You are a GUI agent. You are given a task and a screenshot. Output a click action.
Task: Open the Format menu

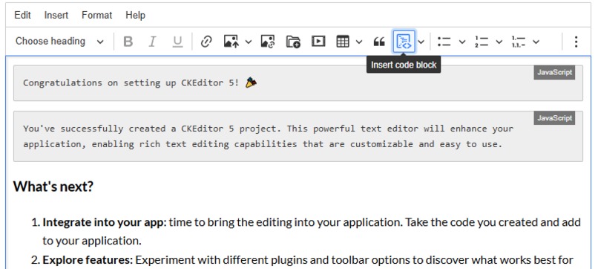[97, 16]
